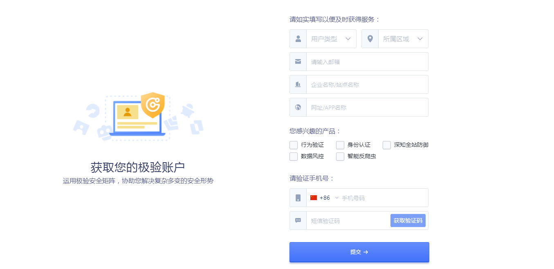Screen dimensions: 554x269
Task: Enable the 深知全站防御 checkbox
Action: tap(387, 145)
